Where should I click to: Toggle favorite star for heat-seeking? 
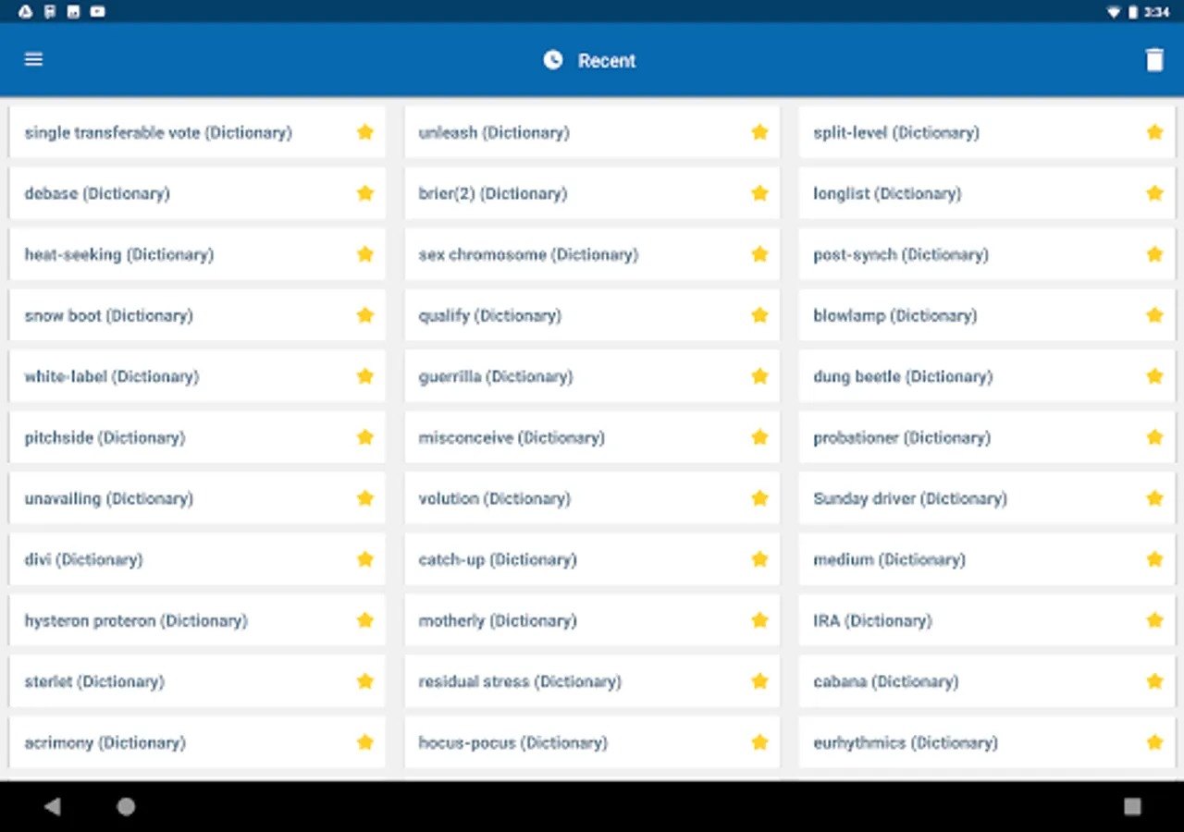tap(365, 254)
